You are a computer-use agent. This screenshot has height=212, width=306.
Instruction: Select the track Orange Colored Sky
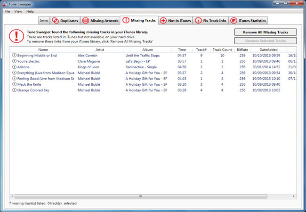click(33, 90)
